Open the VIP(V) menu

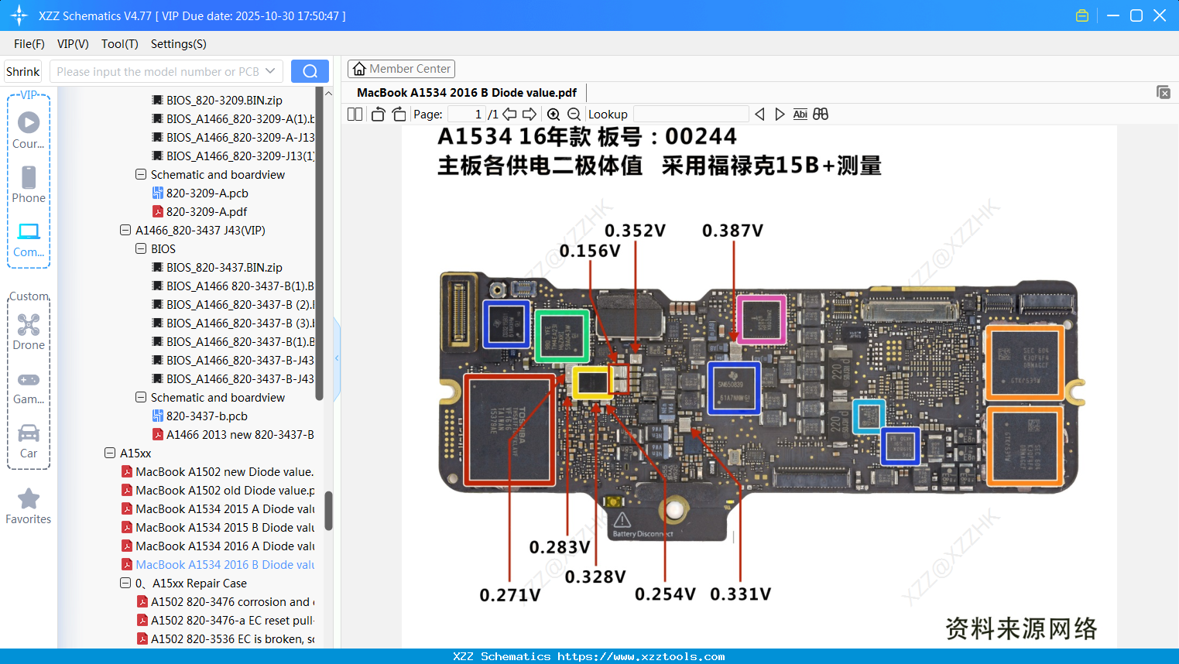(73, 44)
